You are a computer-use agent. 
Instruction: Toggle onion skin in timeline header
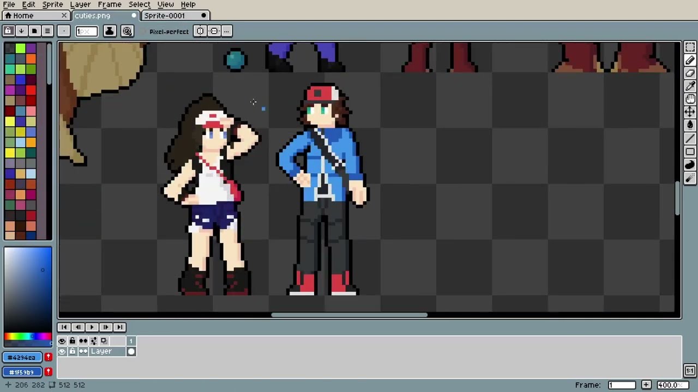pos(104,341)
